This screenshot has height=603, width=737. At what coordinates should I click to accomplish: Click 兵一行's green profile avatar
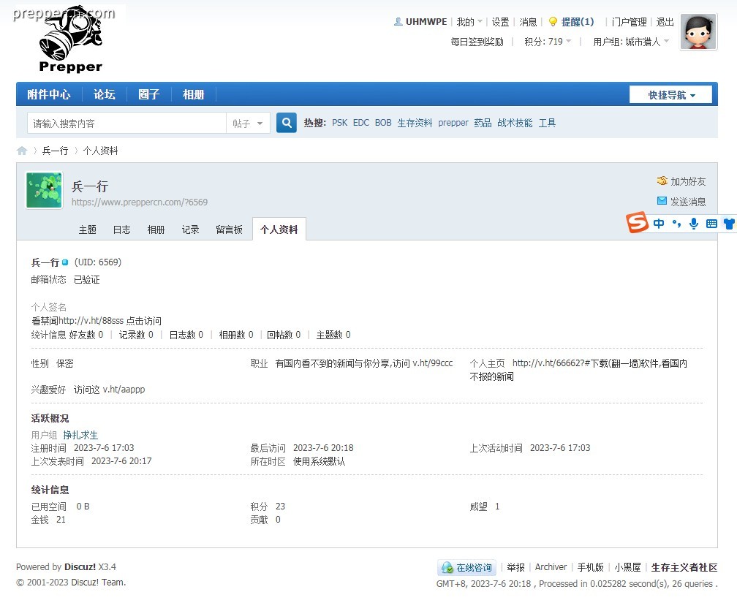44,190
